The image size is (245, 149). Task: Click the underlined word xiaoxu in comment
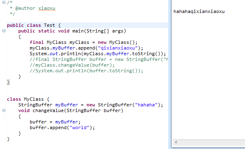47,8
